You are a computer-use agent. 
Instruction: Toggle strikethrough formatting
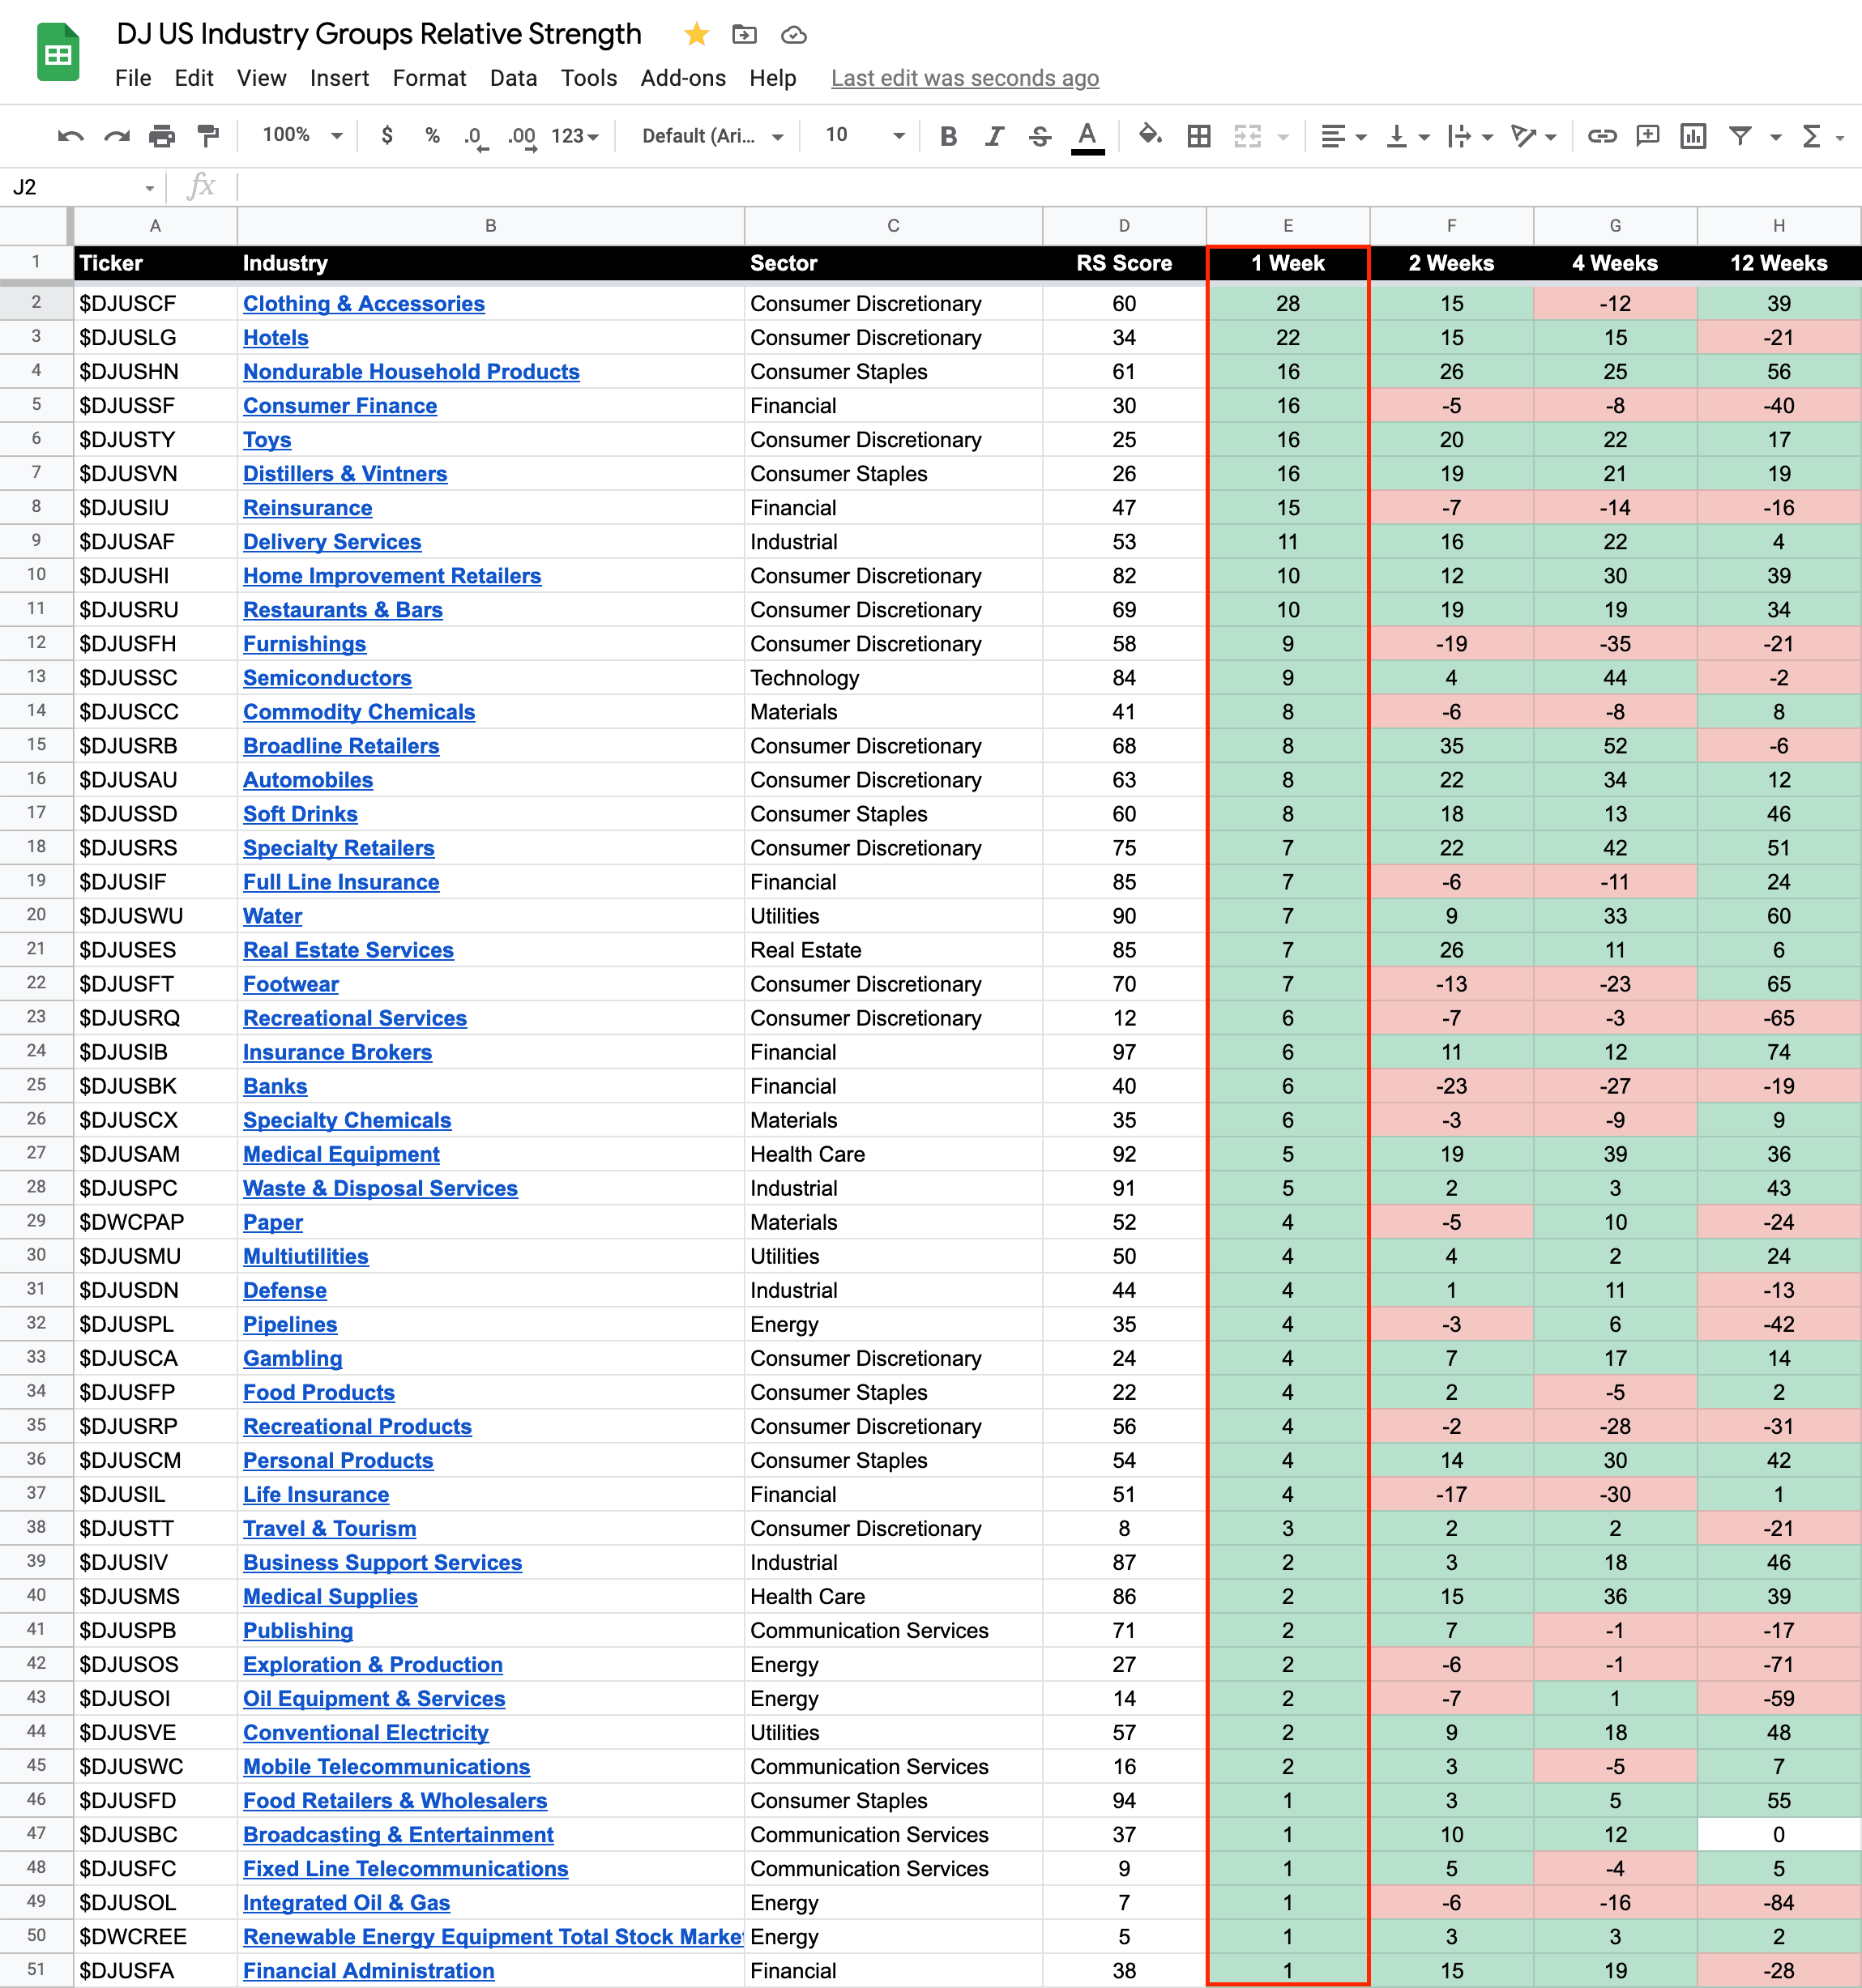pyautogui.click(x=1039, y=136)
